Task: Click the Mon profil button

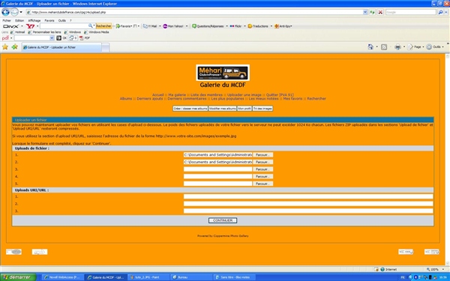Action: 244,109
